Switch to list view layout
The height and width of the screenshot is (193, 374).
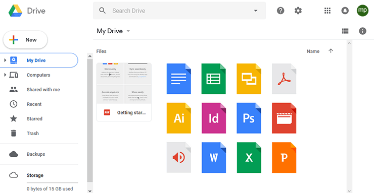345,31
